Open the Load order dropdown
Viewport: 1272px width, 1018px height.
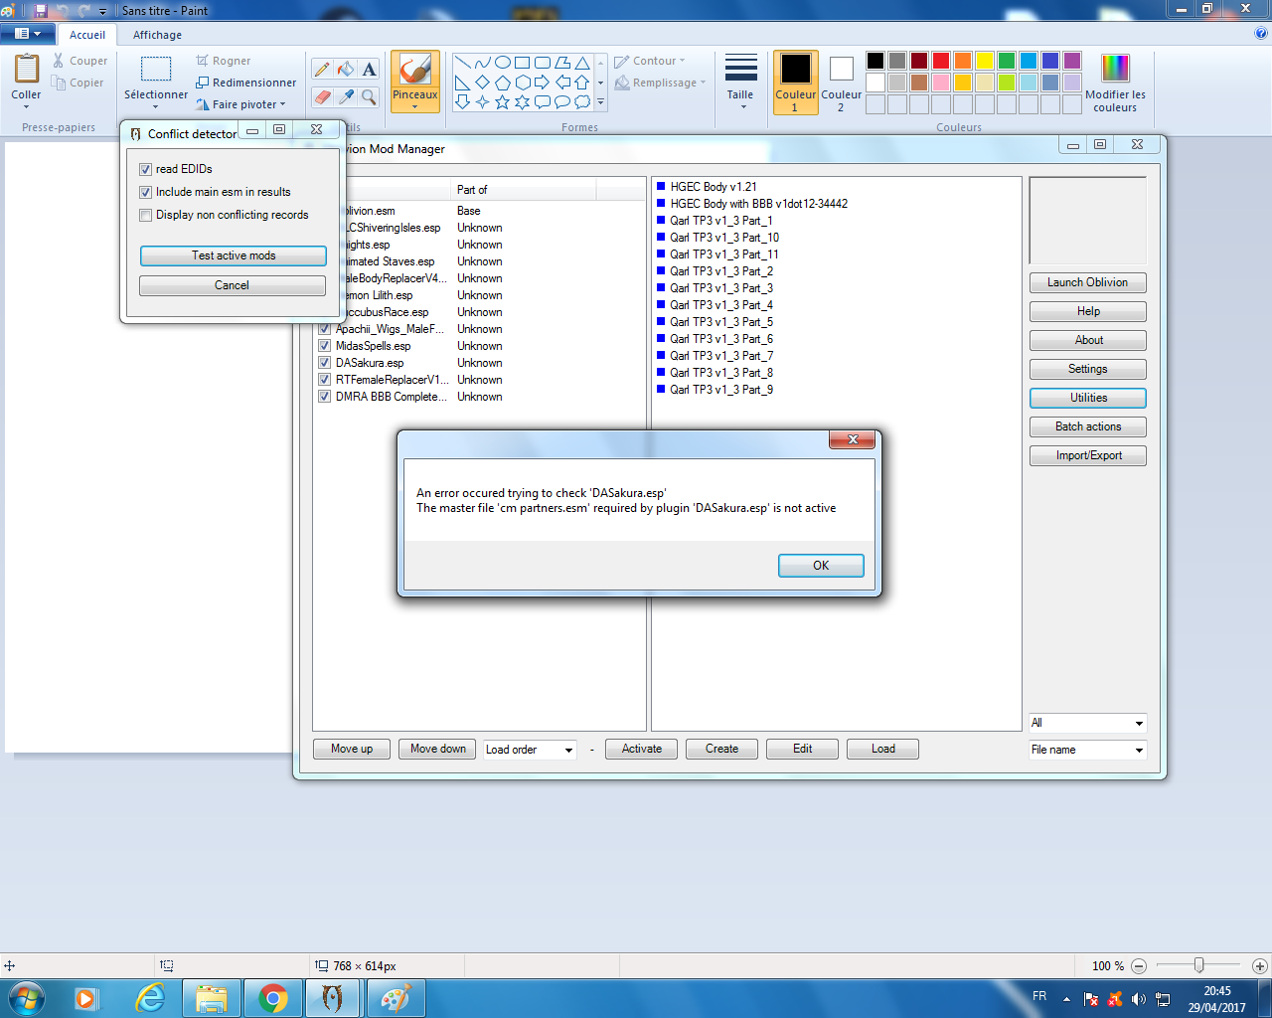[x=530, y=750]
